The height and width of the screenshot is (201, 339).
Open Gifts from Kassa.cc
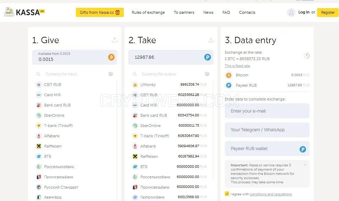[x=100, y=12]
